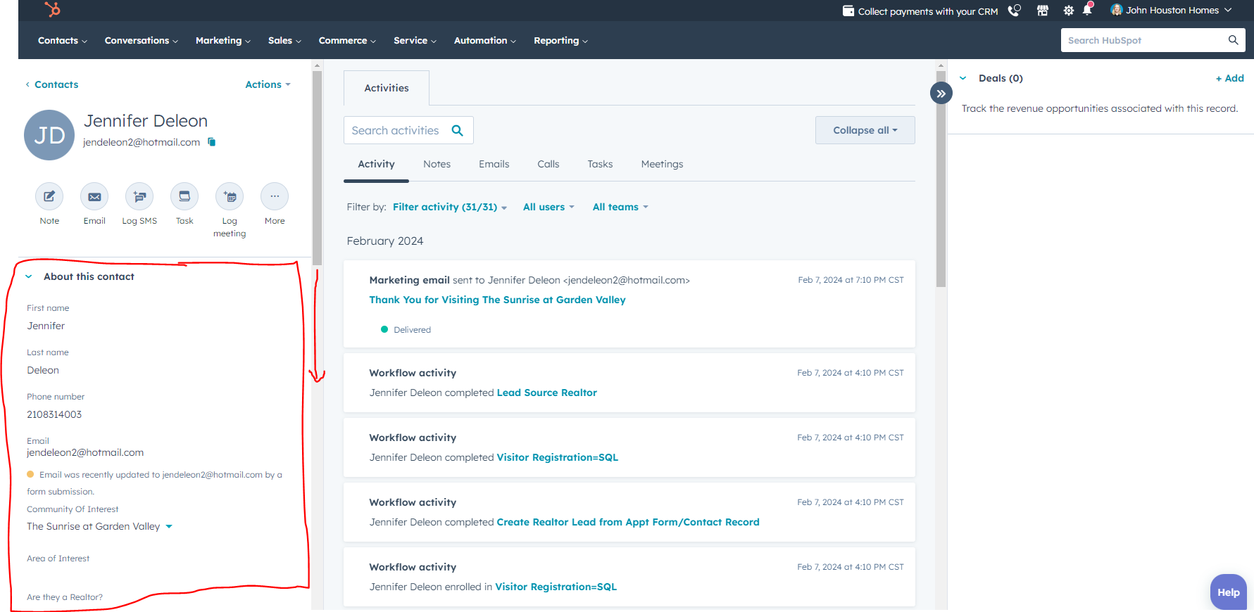Open the calling phone icon
Screen dimensions: 1254x612
point(1014,11)
